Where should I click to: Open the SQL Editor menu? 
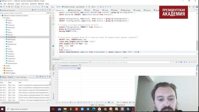pos(25,4)
